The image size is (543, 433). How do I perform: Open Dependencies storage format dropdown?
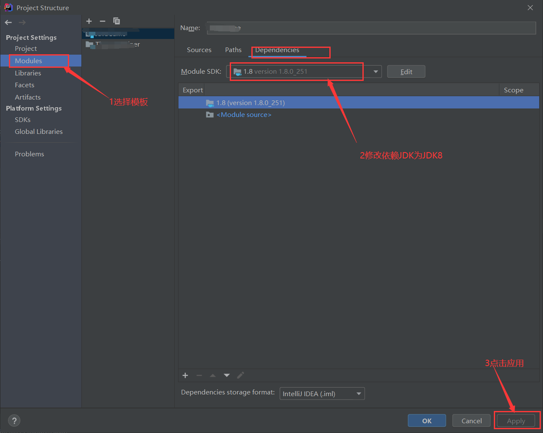322,394
